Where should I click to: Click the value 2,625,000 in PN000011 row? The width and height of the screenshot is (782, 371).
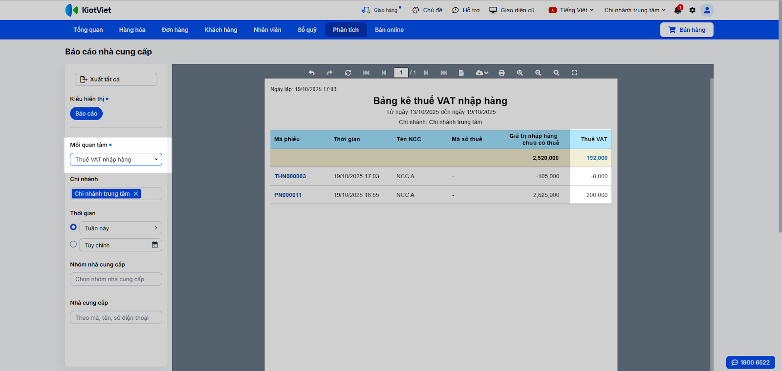pyautogui.click(x=546, y=195)
